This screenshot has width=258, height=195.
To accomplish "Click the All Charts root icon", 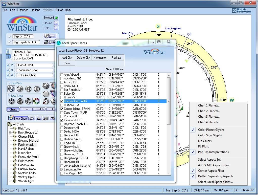I will [10, 124].
